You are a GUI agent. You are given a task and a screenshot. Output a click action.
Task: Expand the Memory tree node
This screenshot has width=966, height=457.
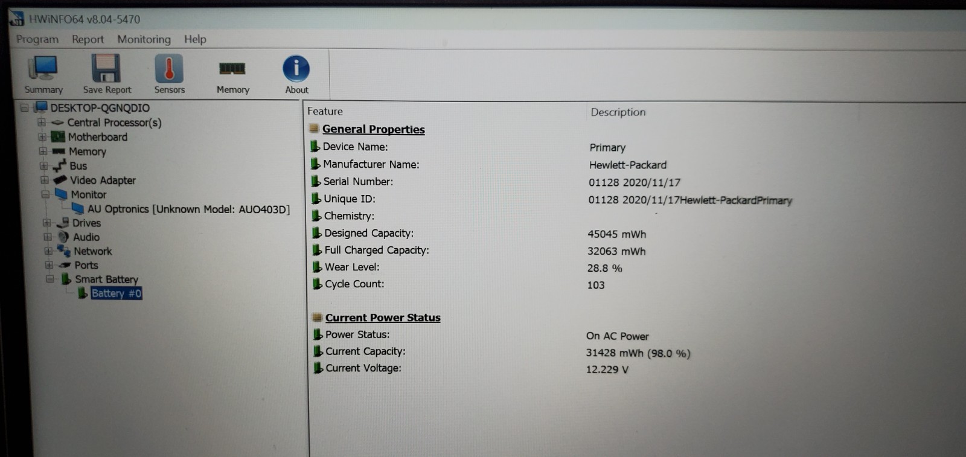pos(43,151)
